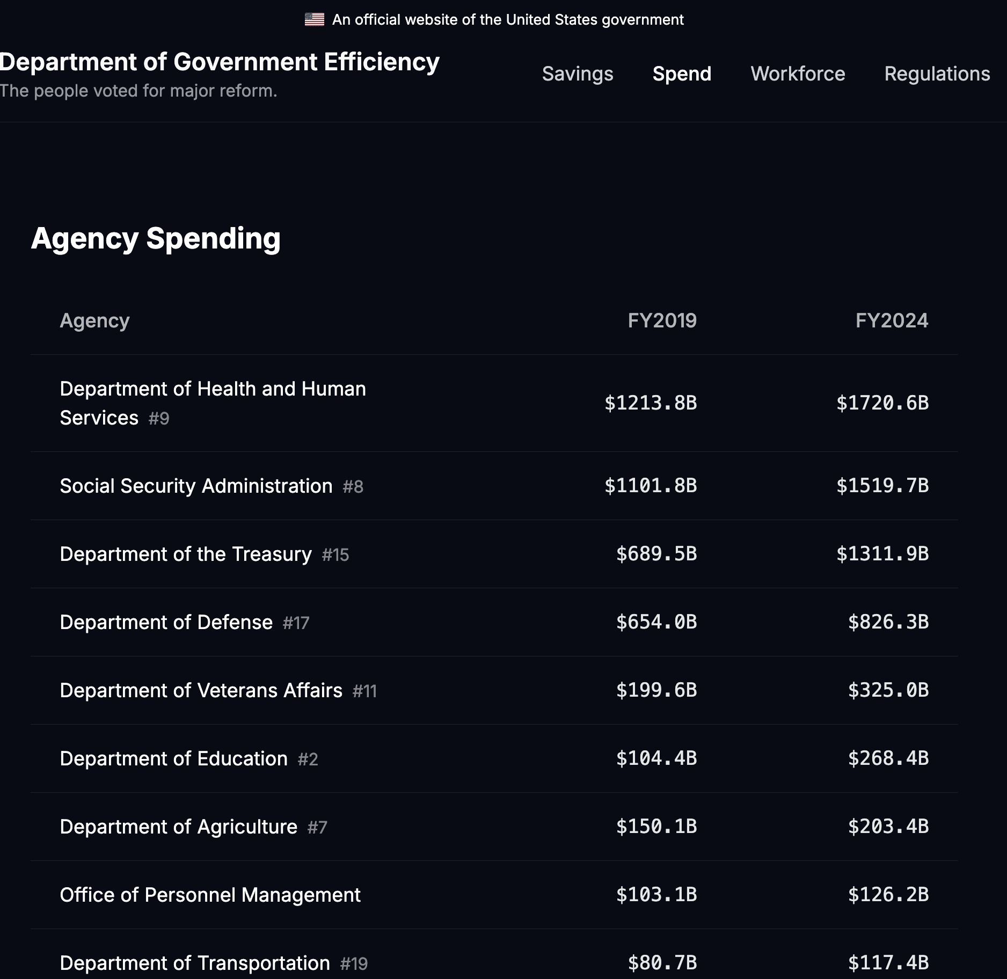Screen dimensions: 1007x979
Task: Click the #2 rank badge
Action: click(308, 759)
